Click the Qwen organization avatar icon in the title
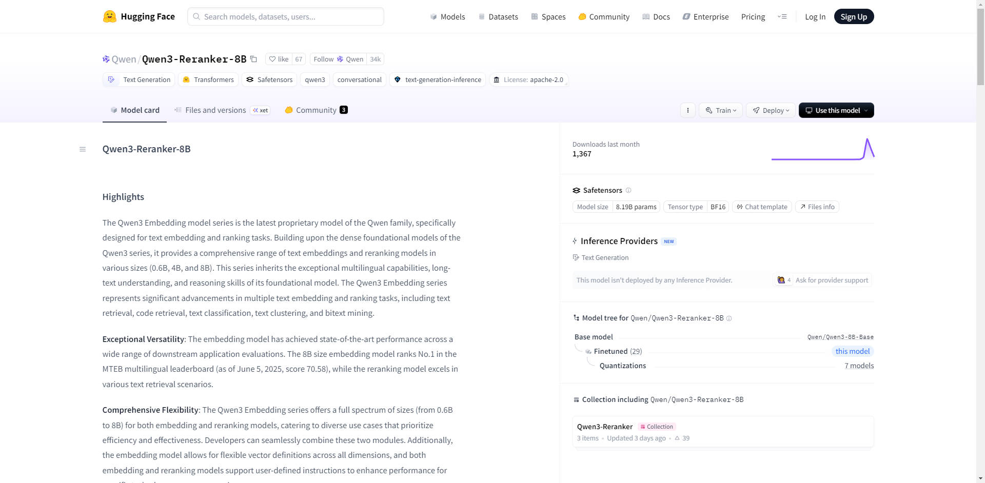 (106, 59)
